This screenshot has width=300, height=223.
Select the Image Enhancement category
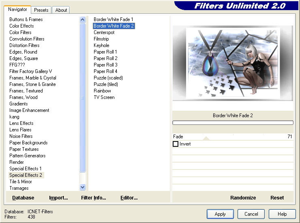(29, 110)
